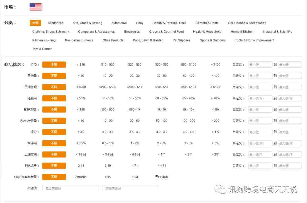This screenshot has width=307, height=203.
Task: Open the Toys & Games category
Action: [42, 49]
